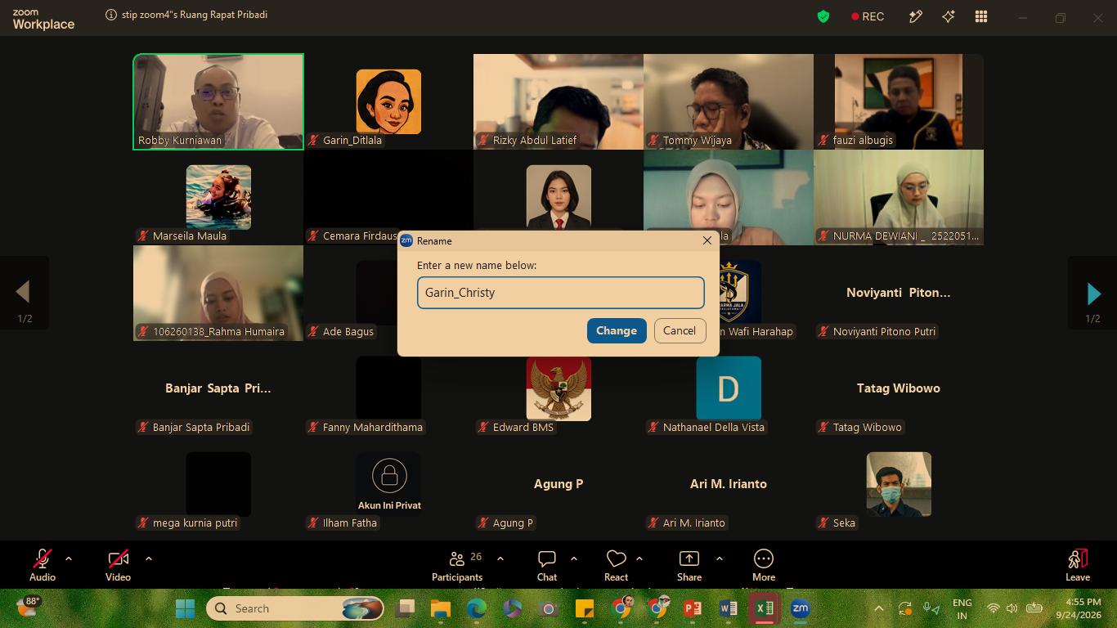Expand the audio options arrow
This screenshot has height=628, width=1117.
tap(69, 558)
